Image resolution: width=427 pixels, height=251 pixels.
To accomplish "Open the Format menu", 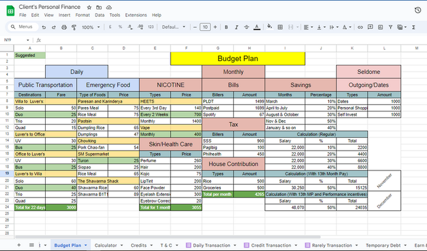I will [x=83, y=15].
